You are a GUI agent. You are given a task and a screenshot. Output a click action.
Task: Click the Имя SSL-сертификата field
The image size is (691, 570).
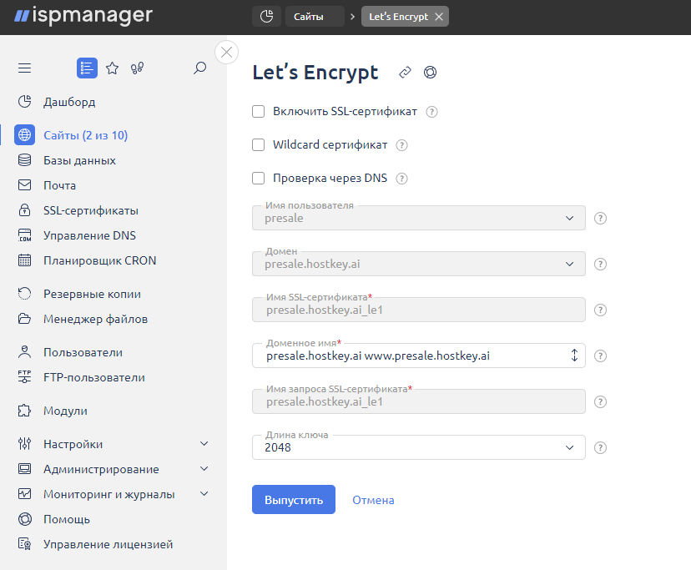(x=419, y=310)
